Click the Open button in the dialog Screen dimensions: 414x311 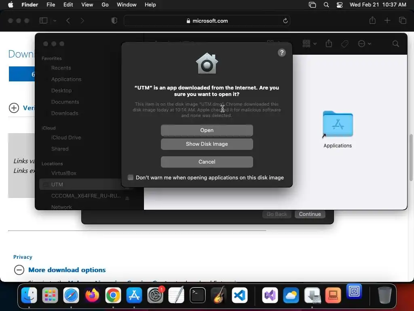pyautogui.click(x=207, y=130)
